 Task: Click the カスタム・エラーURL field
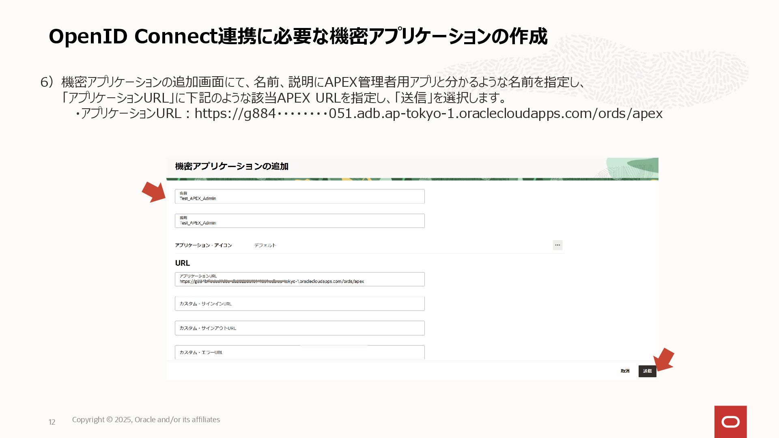click(299, 352)
